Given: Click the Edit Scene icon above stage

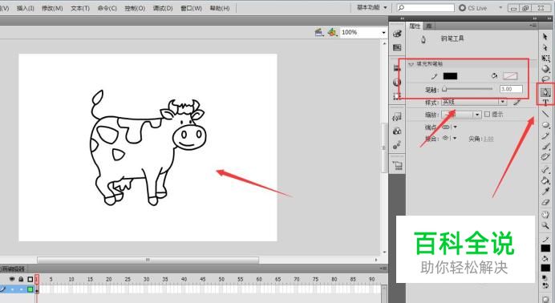Looking at the screenshot, I should (x=319, y=33).
